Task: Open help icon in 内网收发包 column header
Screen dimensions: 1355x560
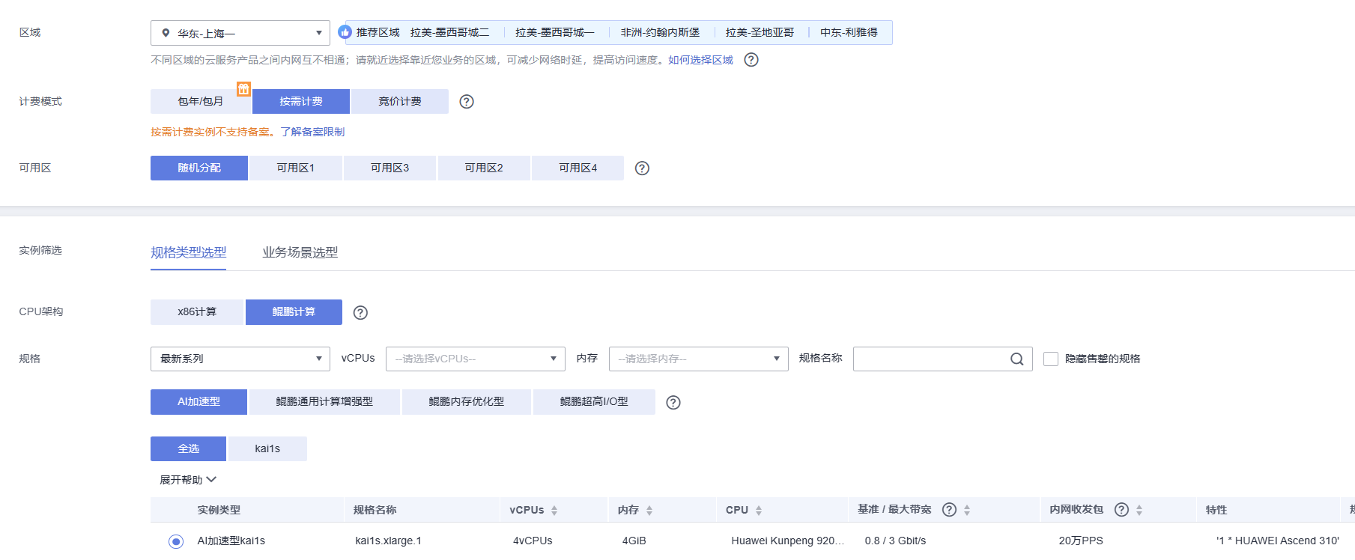Action: 1121,510
